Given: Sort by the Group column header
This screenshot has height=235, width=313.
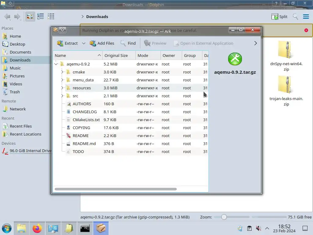Looking at the screenshot, I should (192, 56).
